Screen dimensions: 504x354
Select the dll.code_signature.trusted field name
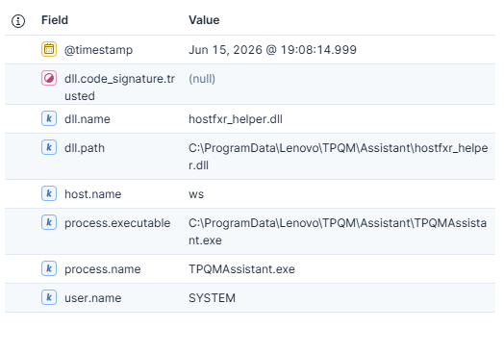(119, 88)
